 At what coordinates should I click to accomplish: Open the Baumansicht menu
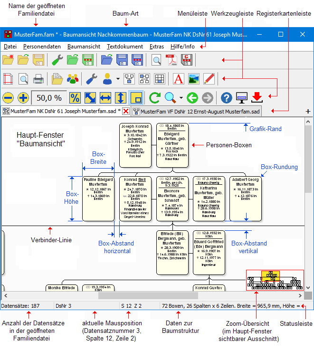pyautogui.click(x=84, y=47)
